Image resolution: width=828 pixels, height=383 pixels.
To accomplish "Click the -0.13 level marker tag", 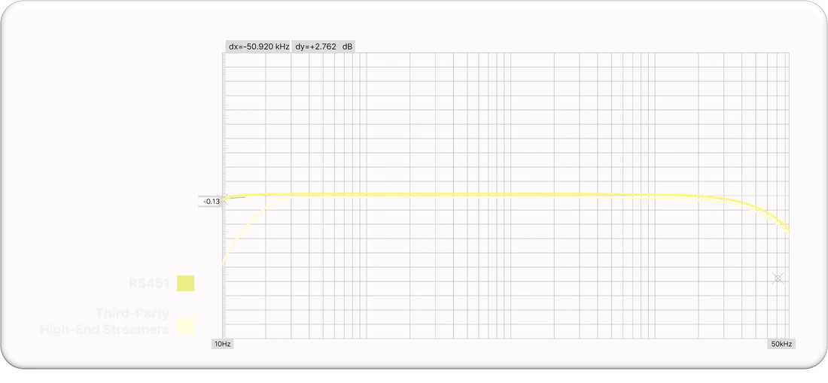I will (210, 201).
